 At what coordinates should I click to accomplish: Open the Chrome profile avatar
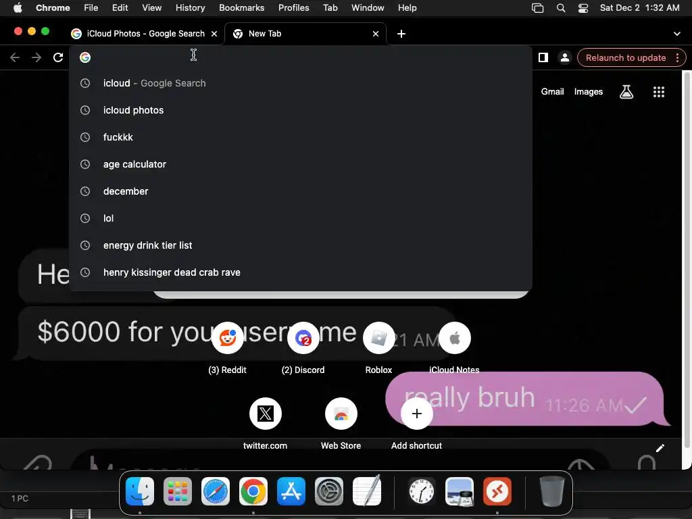coord(564,57)
